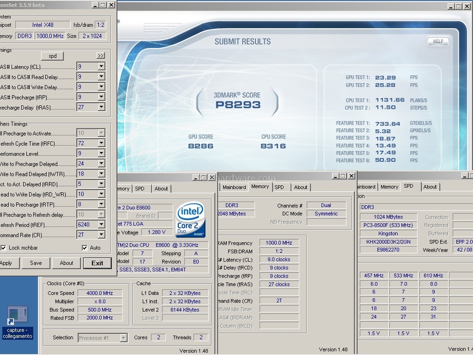Click the Core Speed value 4000.0 MHz
473x355 pixels.
[100, 293]
